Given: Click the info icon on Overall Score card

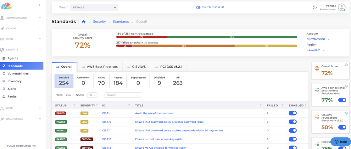Looking at the screenshot, I should (x=346, y=64).
